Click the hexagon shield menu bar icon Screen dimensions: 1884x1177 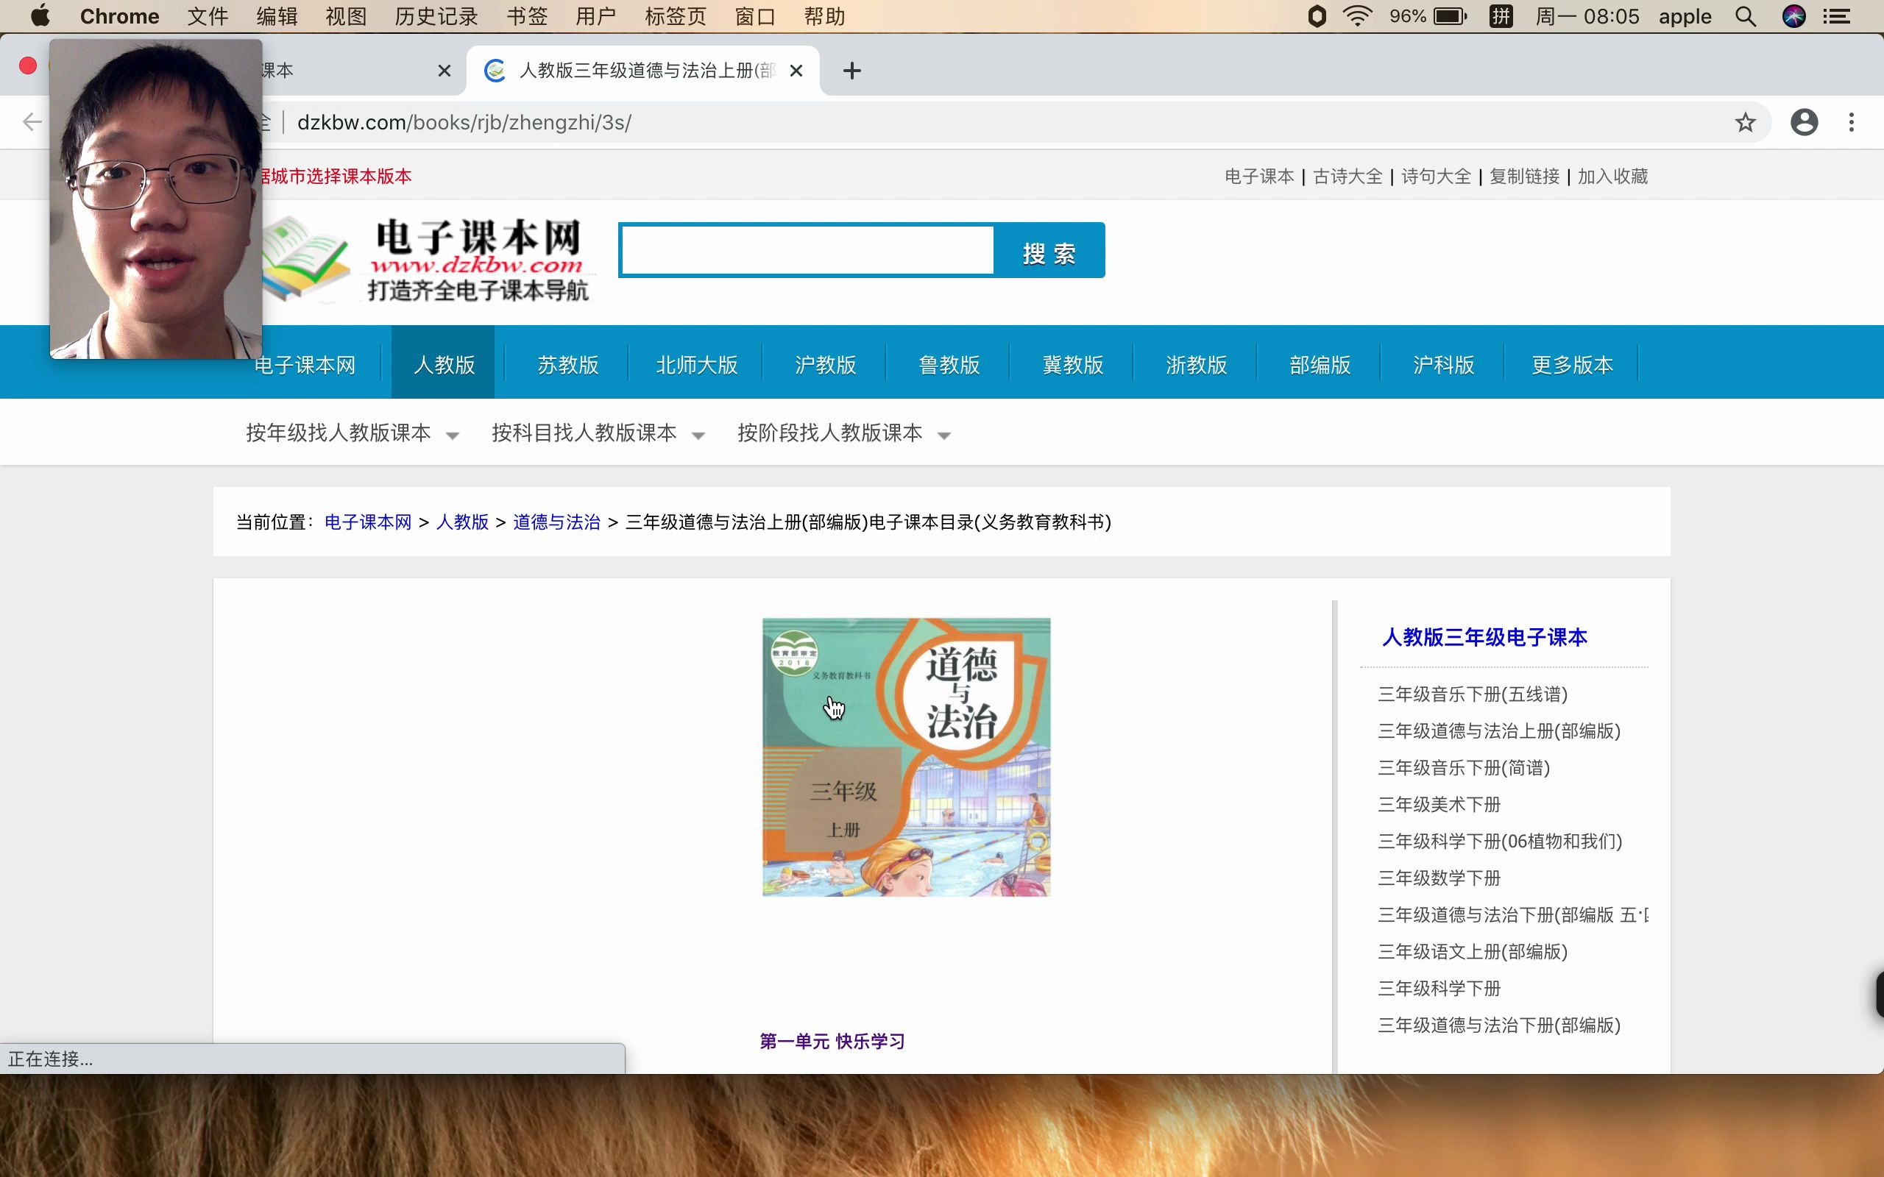1317,16
